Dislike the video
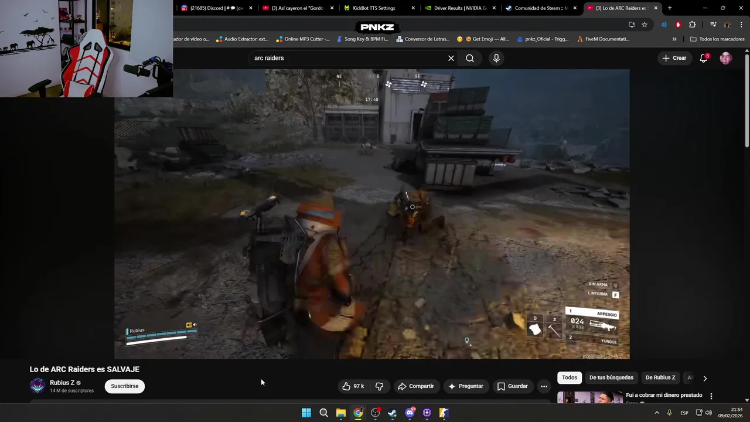The height and width of the screenshot is (422, 750). [x=379, y=386]
